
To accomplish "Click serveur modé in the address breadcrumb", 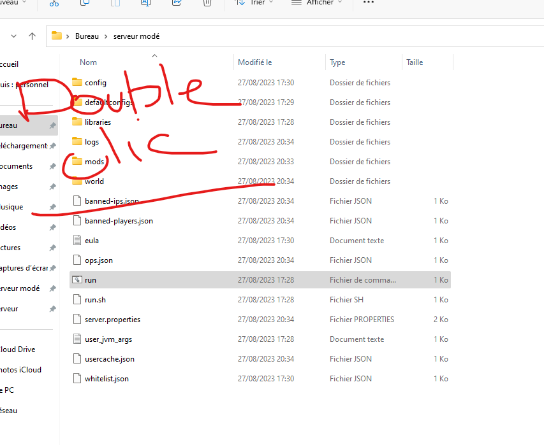I will point(136,36).
